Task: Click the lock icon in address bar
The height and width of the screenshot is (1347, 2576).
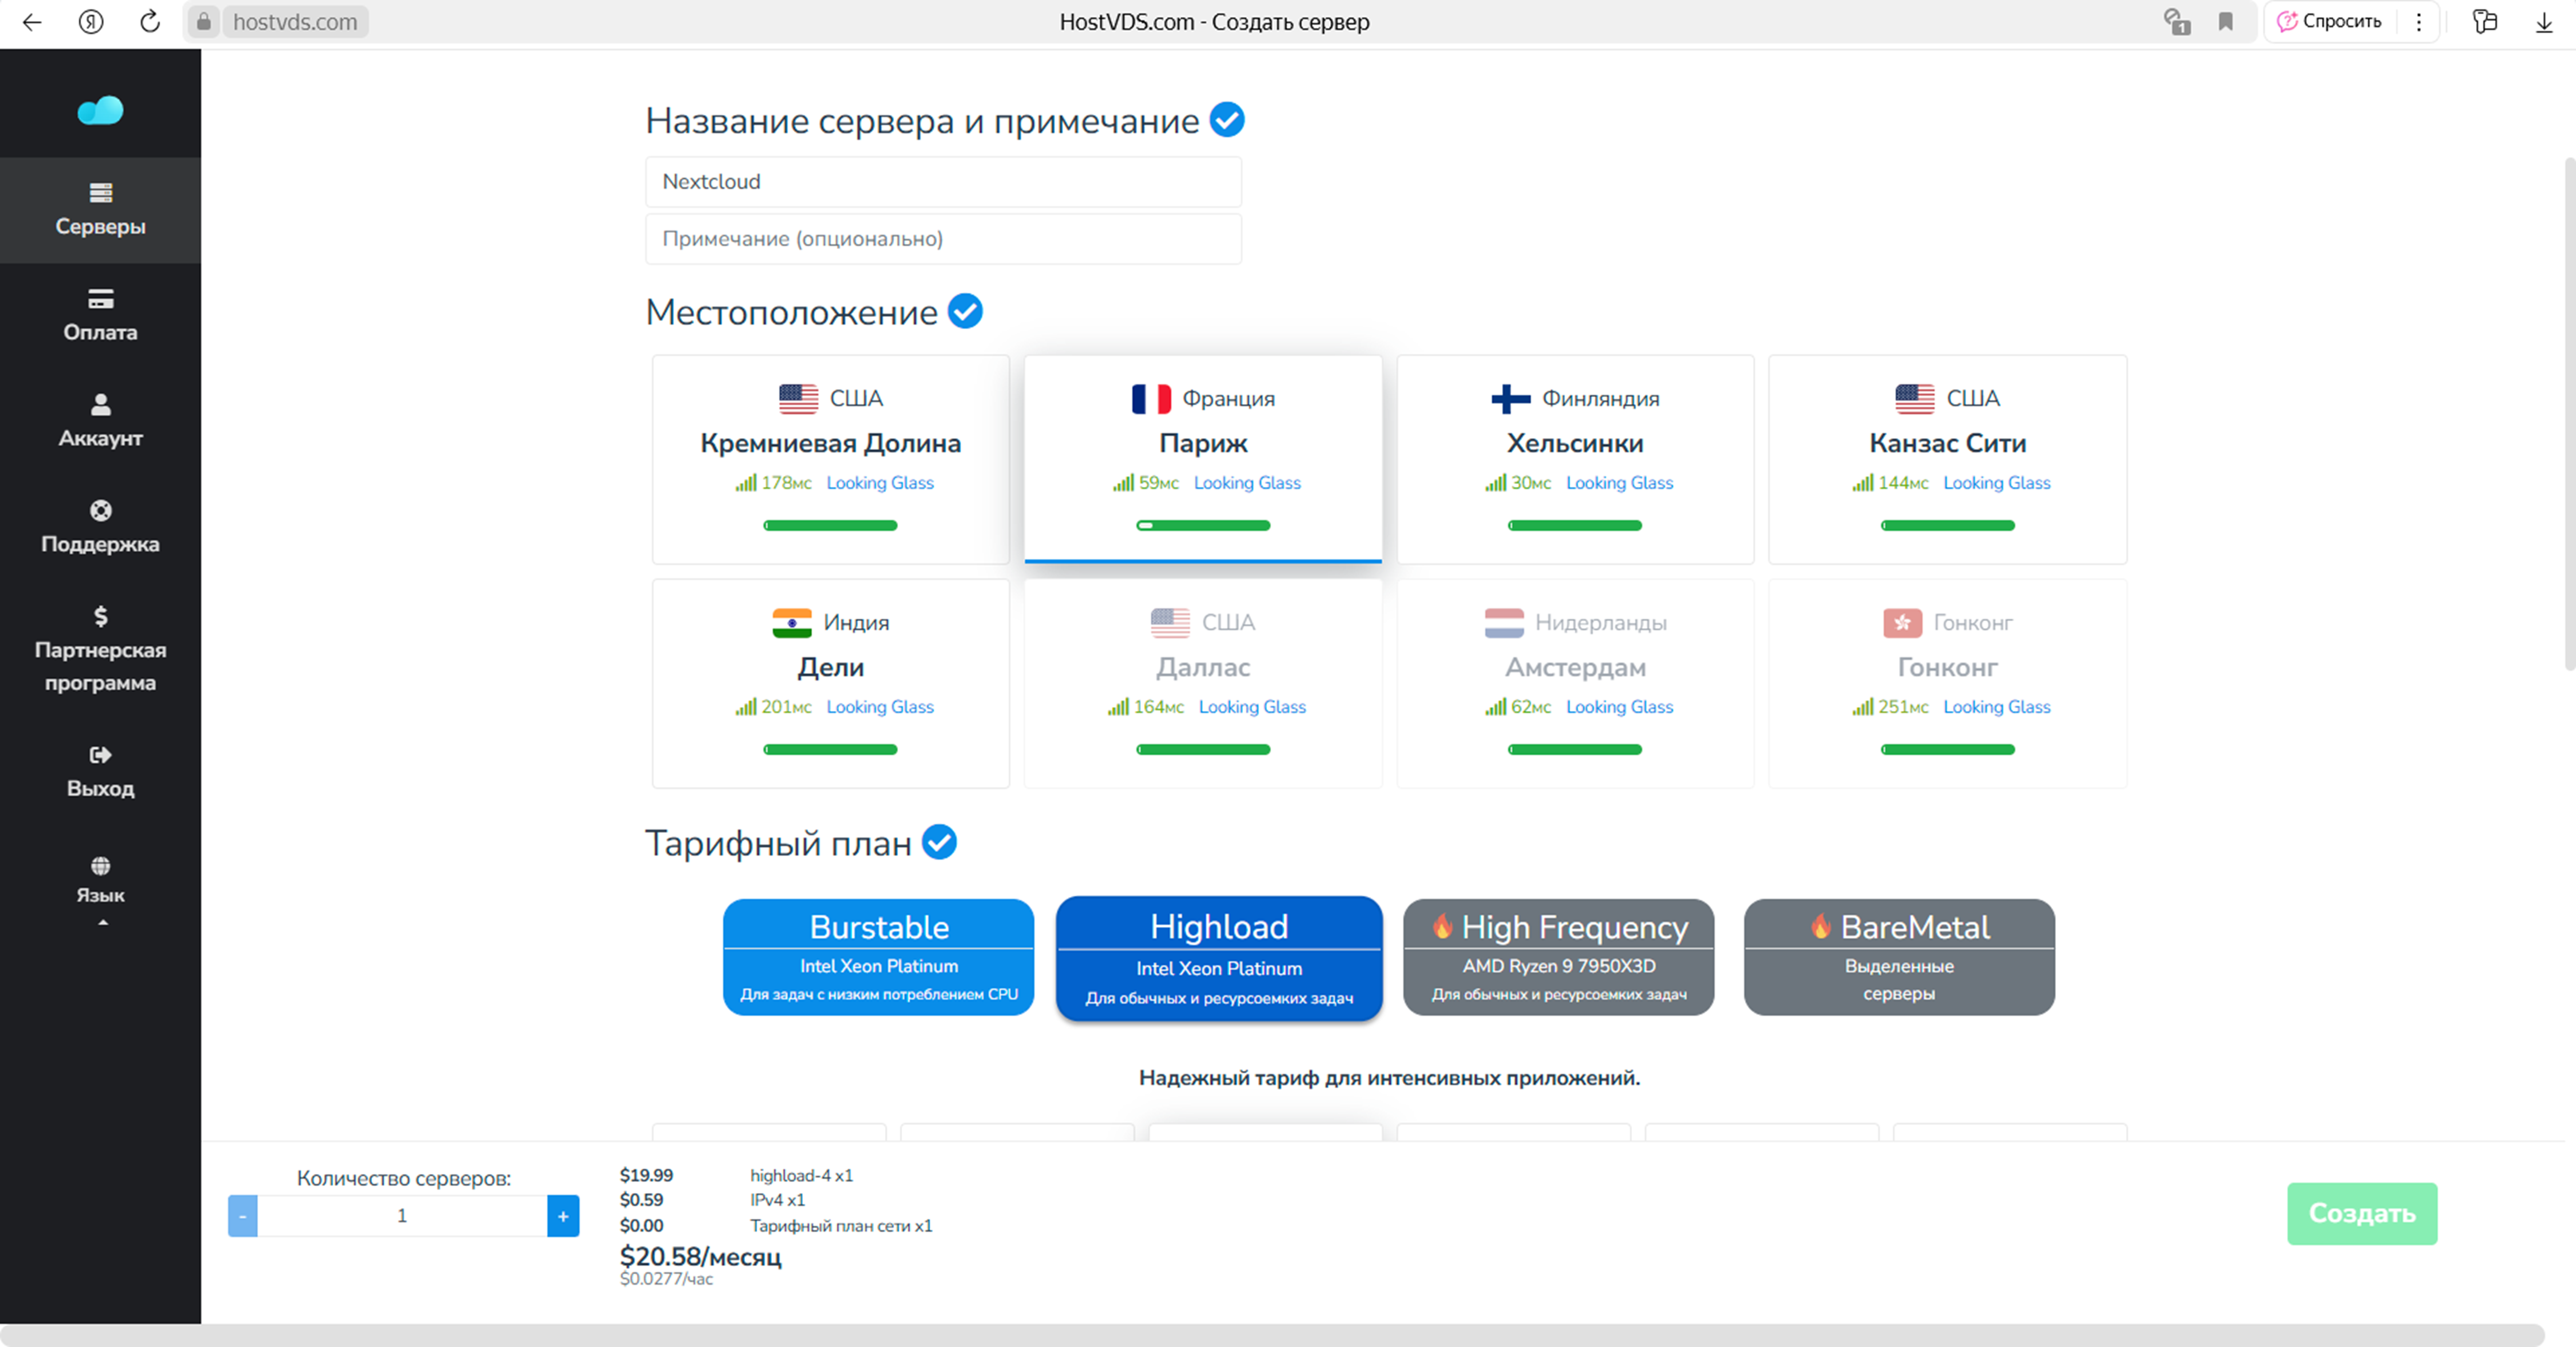Action: [204, 22]
